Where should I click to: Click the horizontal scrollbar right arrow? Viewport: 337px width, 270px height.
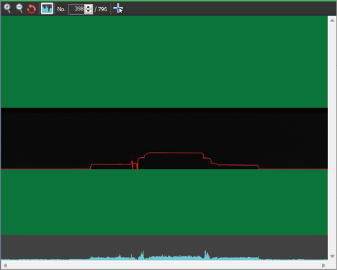click(323, 265)
